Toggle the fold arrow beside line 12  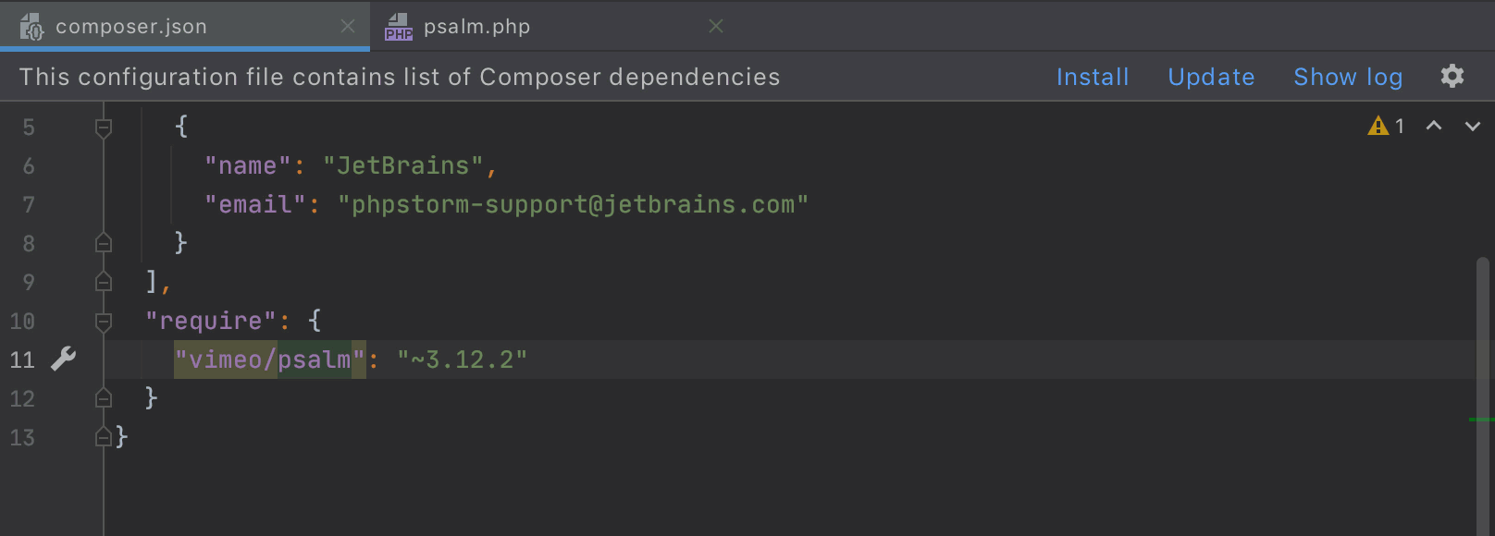104,398
